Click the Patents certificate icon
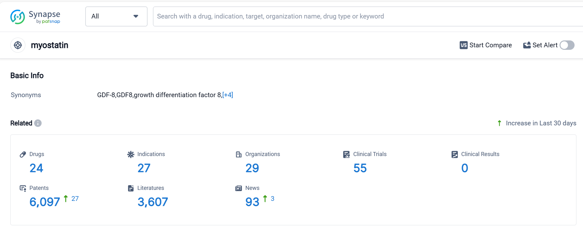 pyautogui.click(x=23, y=188)
